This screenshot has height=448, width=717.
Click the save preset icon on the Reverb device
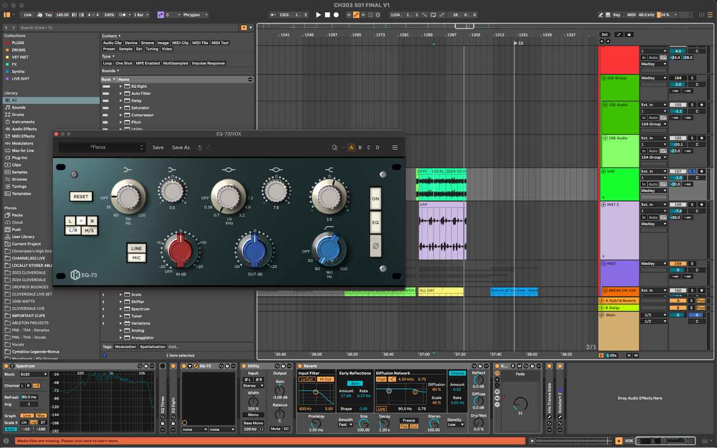[480, 366]
